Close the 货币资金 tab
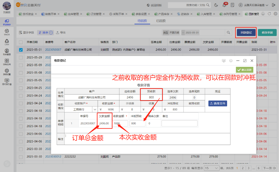279x172 pixels. [x=36, y=14]
